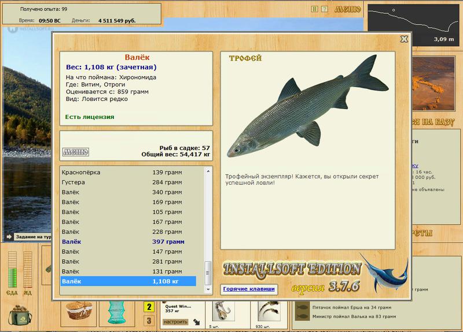Open help via the question mark icon
The image size is (463, 332).
click(325, 9)
